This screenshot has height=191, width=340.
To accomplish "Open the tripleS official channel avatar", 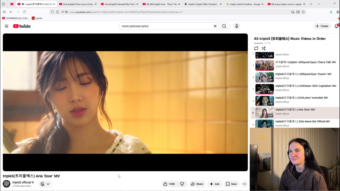I will pos(7,184).
